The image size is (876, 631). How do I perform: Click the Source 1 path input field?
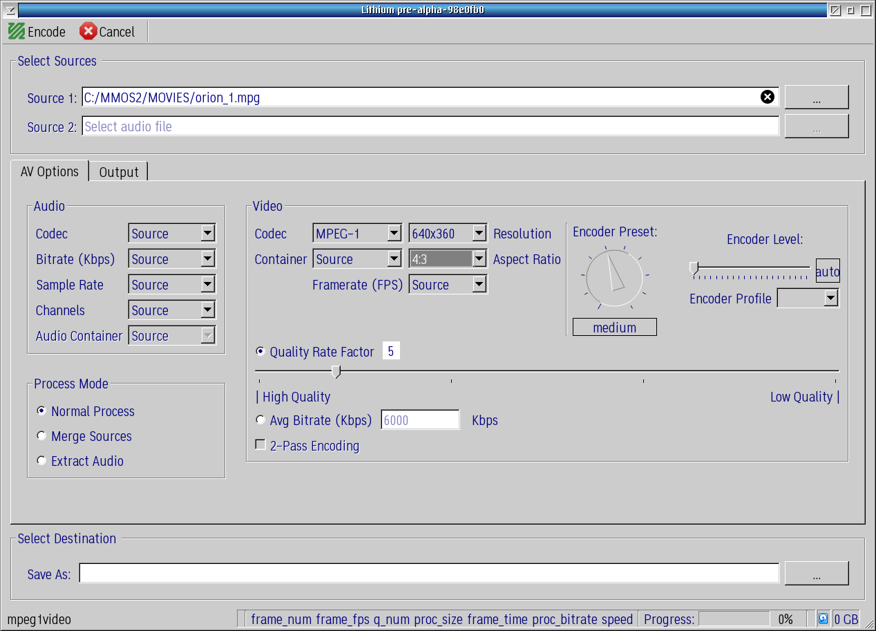coord(430,97)
